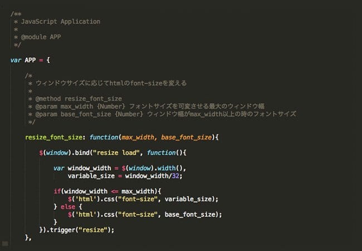Click 'variable_size' in 'variable_size = window_width/32'
Screen dimensions: 362x251
[91, 176]
